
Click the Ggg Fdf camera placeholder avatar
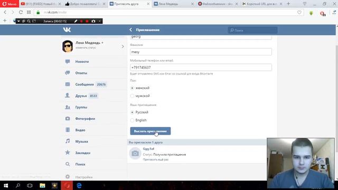(x=135, y=154)
